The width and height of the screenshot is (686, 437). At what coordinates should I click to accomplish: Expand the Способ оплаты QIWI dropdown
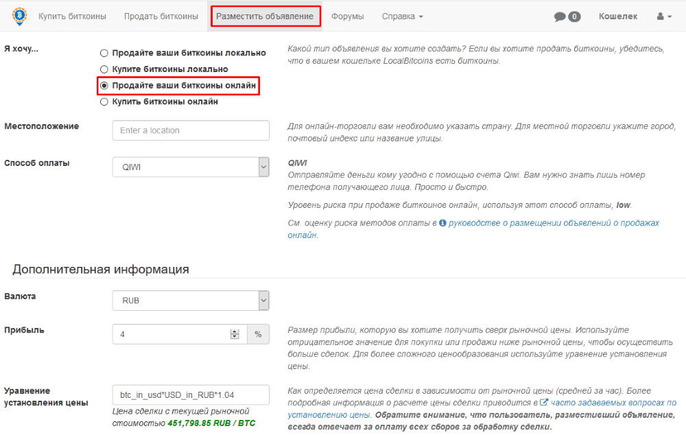(x=191, y=167)
